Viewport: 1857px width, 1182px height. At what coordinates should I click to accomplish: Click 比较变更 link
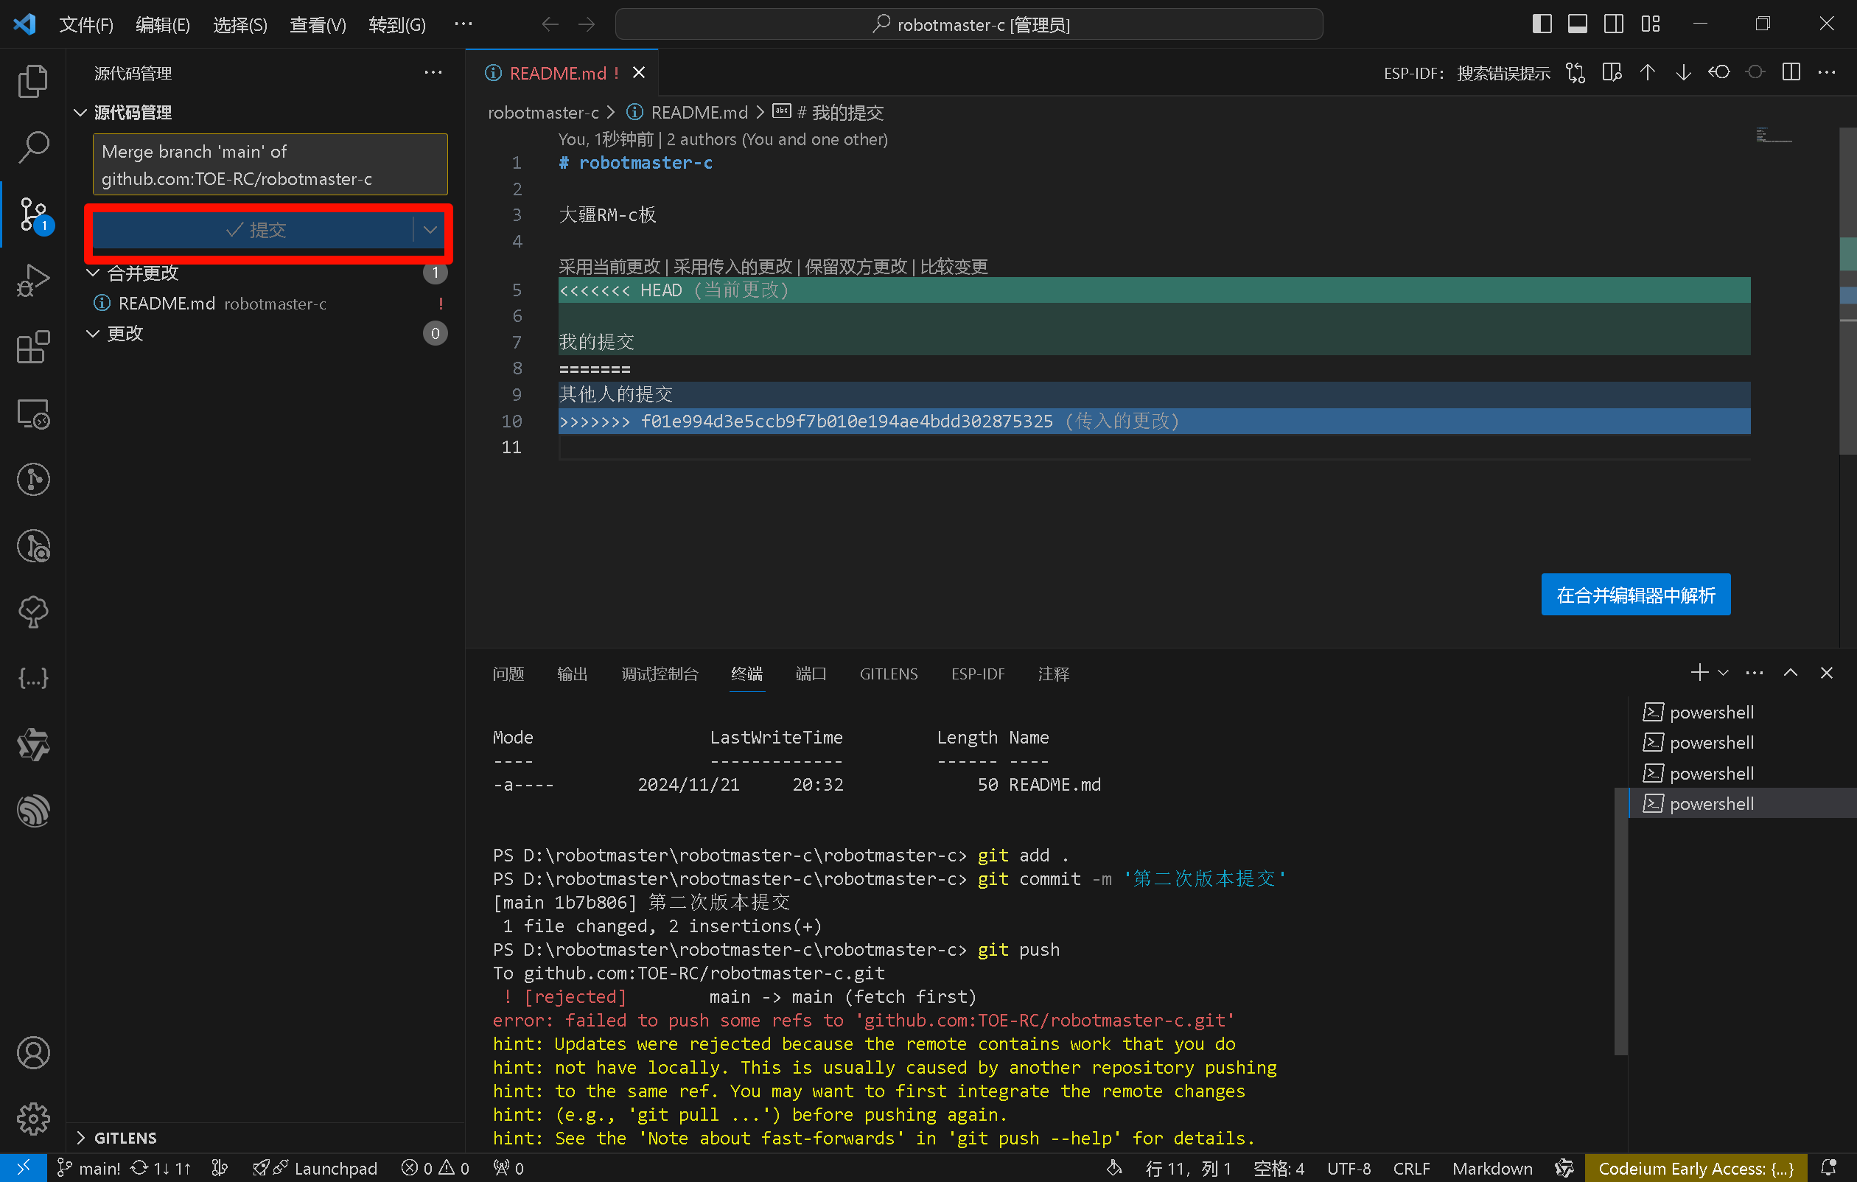click(x=954, y=267)
